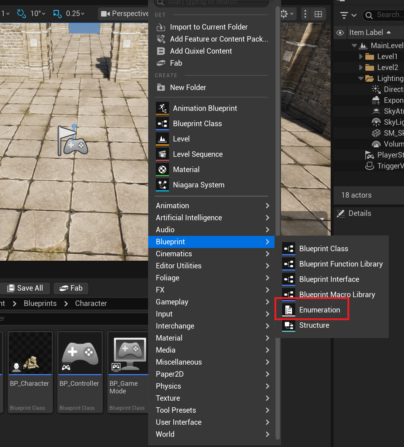Image resolution: width=404 pixels, height=447 pixels.
Task: Click Outliner search magnifier icon
Action: (369, 15)
